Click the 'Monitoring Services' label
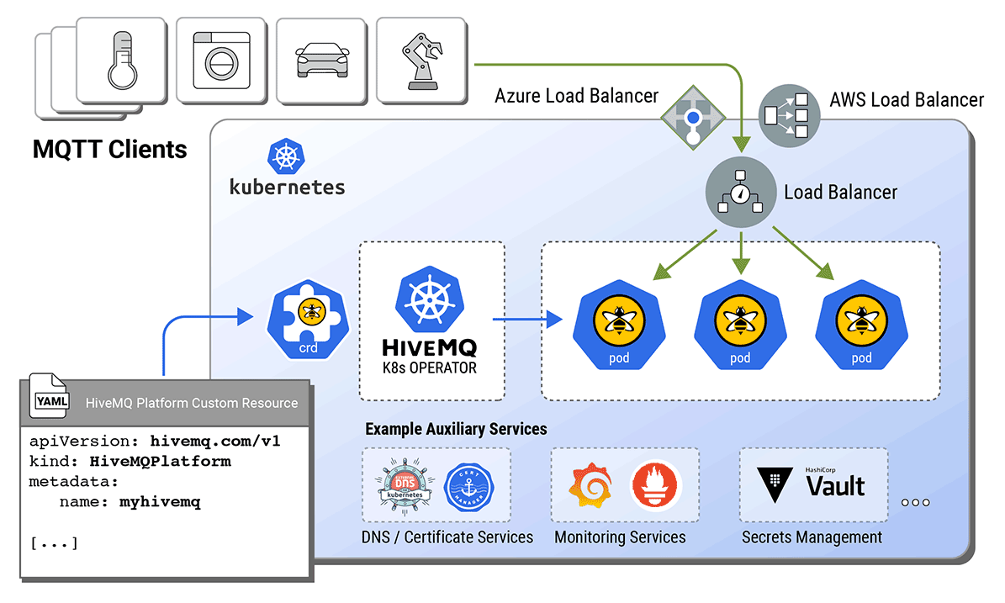The height and width of the screenshot is (603, 1005). (x=620, y=537)
